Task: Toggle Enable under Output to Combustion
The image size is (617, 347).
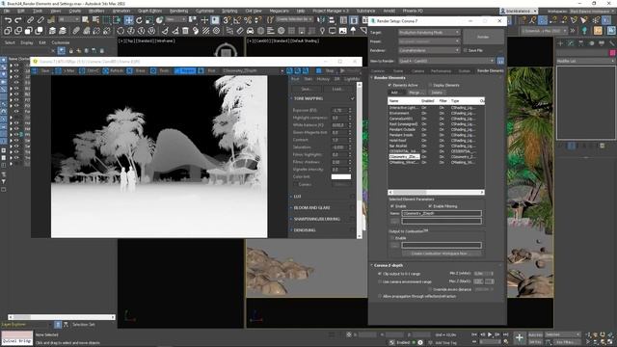Action: point(392,238)
